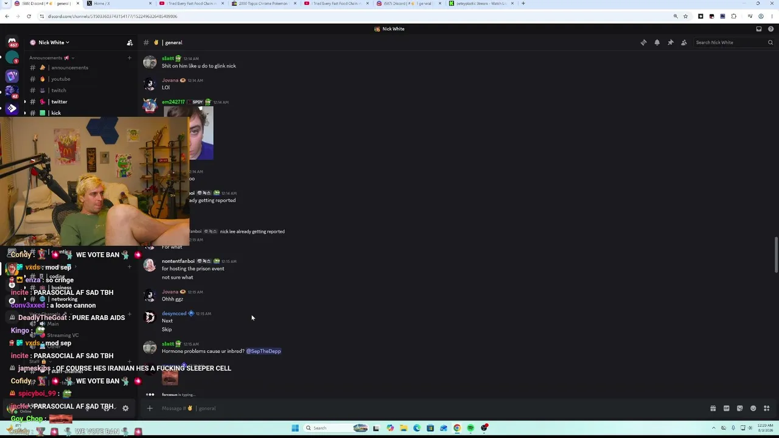The image size is (779, 438).
Task: Open the Discord inbox icon
Action: coord(758,29)
